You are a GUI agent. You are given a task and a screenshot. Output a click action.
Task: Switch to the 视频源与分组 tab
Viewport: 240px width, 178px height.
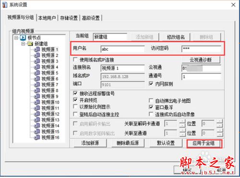pos(21,17)
